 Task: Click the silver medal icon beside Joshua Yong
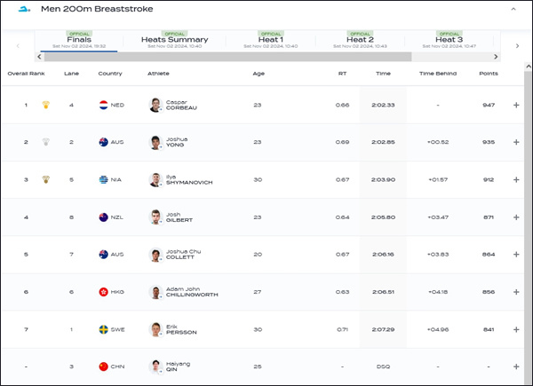coord(45,142)
